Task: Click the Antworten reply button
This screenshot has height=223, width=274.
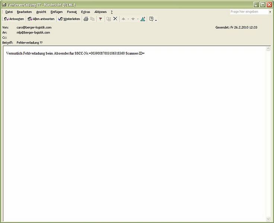Action: pyautogui.click(x=14, y=19)
